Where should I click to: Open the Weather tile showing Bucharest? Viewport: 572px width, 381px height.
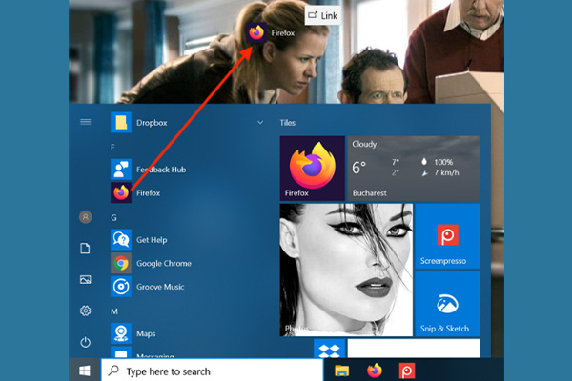tap(414, 169)
